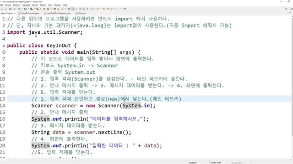Open dropdown arrow next to Search flashlight
This screenshot has height=164, width=293.
click(65, 9)
